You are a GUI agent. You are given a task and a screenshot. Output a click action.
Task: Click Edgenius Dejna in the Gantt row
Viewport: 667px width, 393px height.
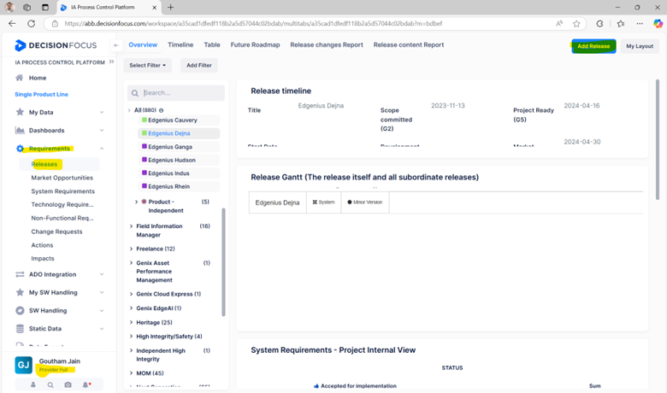(x=277, y=202)
